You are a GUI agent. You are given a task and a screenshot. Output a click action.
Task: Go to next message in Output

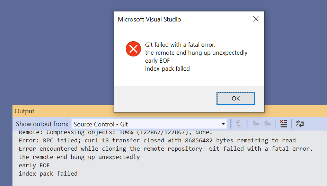[267, 124]
